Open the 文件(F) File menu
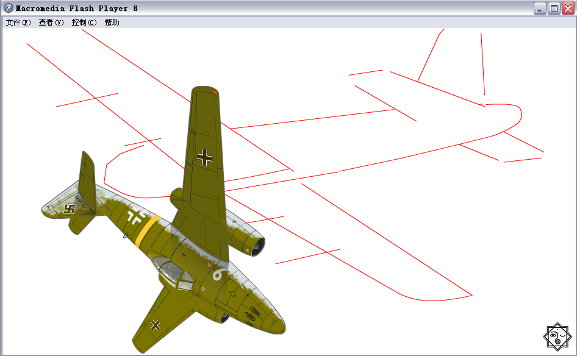 point(18,23)
